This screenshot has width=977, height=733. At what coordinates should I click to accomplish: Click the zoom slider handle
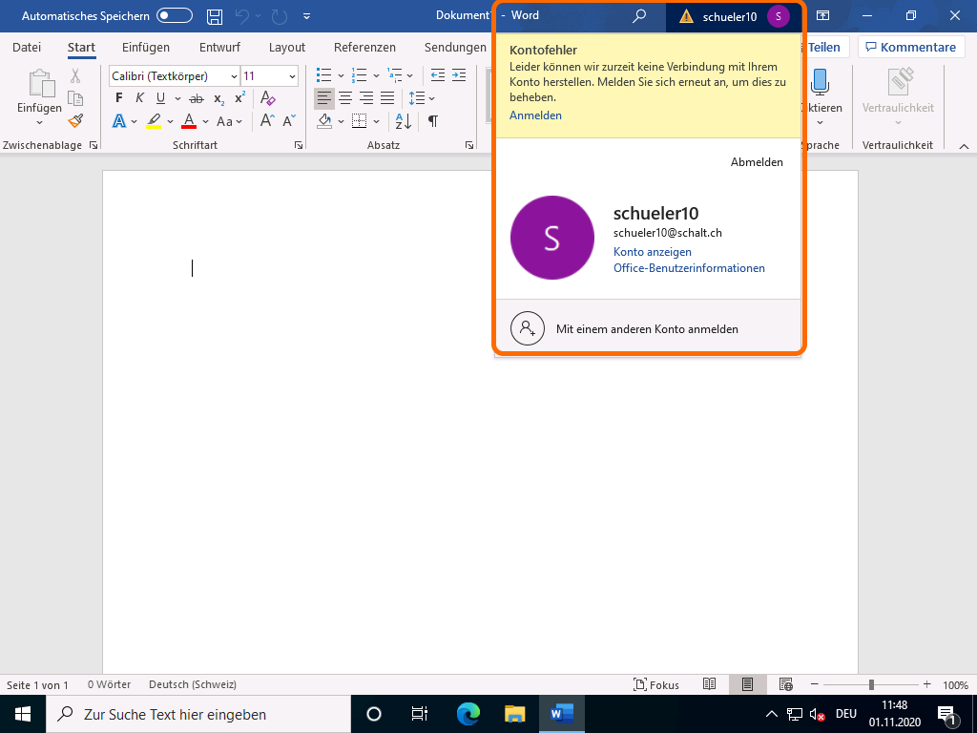click(x=871, y=684)
